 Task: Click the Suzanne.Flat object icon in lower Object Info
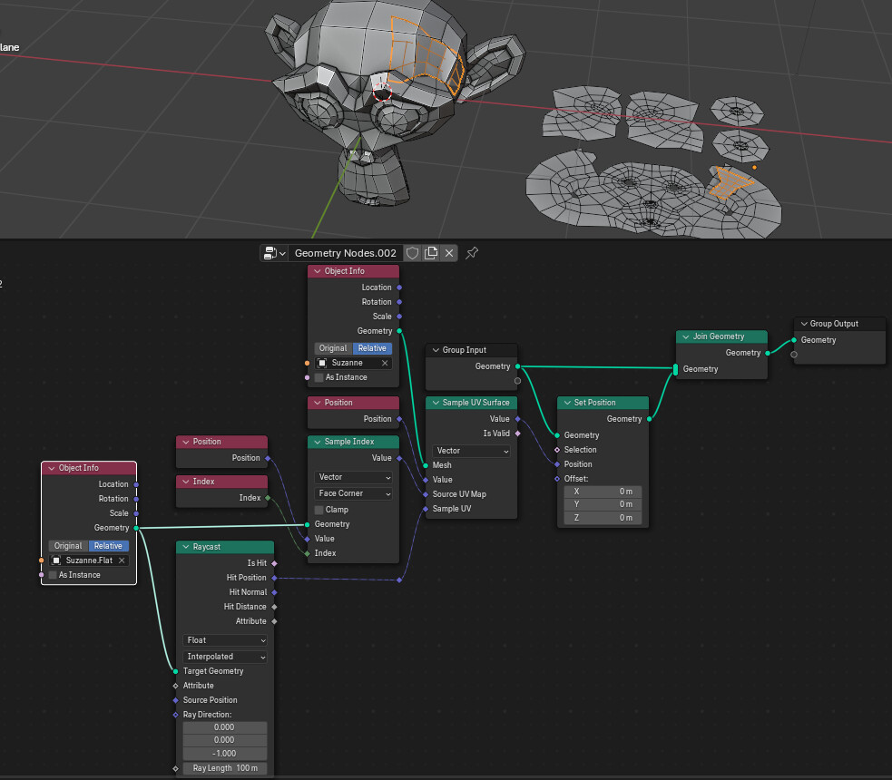click(x=56, y=560)
